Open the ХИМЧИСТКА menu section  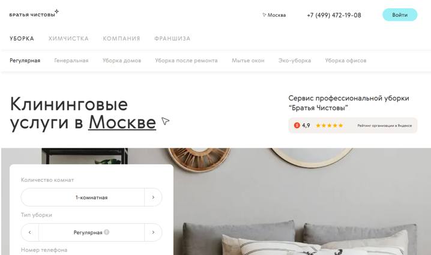point(68,38)
